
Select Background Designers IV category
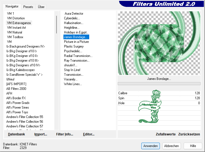(x=25, y=46)
